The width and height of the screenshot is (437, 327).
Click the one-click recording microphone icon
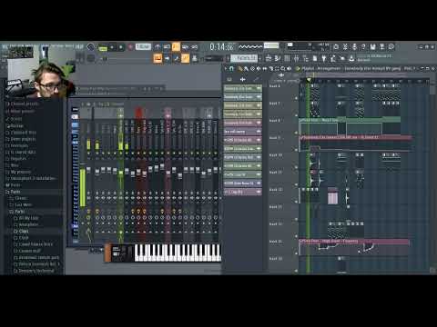click(x=354, y=46)
